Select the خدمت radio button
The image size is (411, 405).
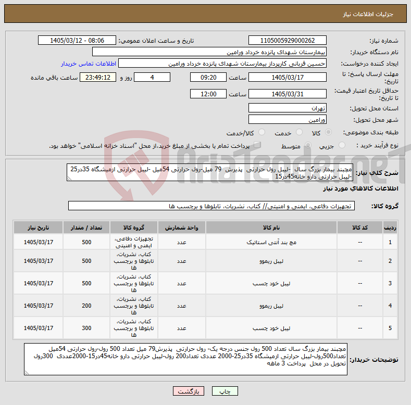tap(299, 132)
